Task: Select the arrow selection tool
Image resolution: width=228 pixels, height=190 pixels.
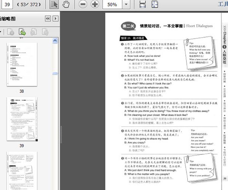Action: 54,5
